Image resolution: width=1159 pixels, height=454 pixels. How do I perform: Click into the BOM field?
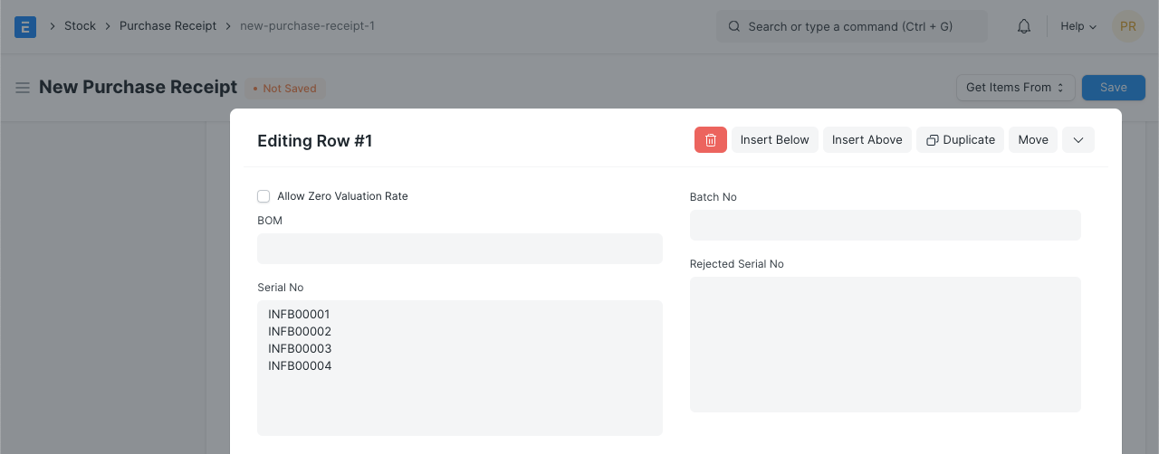[x=459, y=249]
